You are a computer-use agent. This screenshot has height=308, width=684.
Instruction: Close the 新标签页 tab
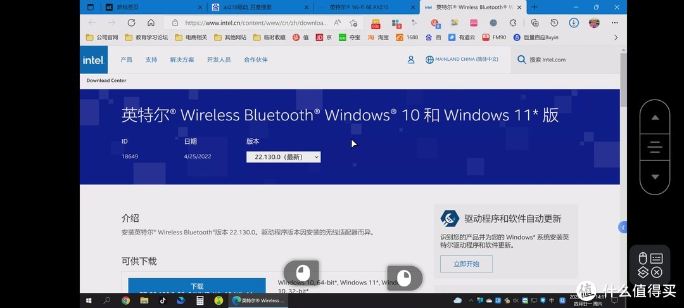[200, 7]
